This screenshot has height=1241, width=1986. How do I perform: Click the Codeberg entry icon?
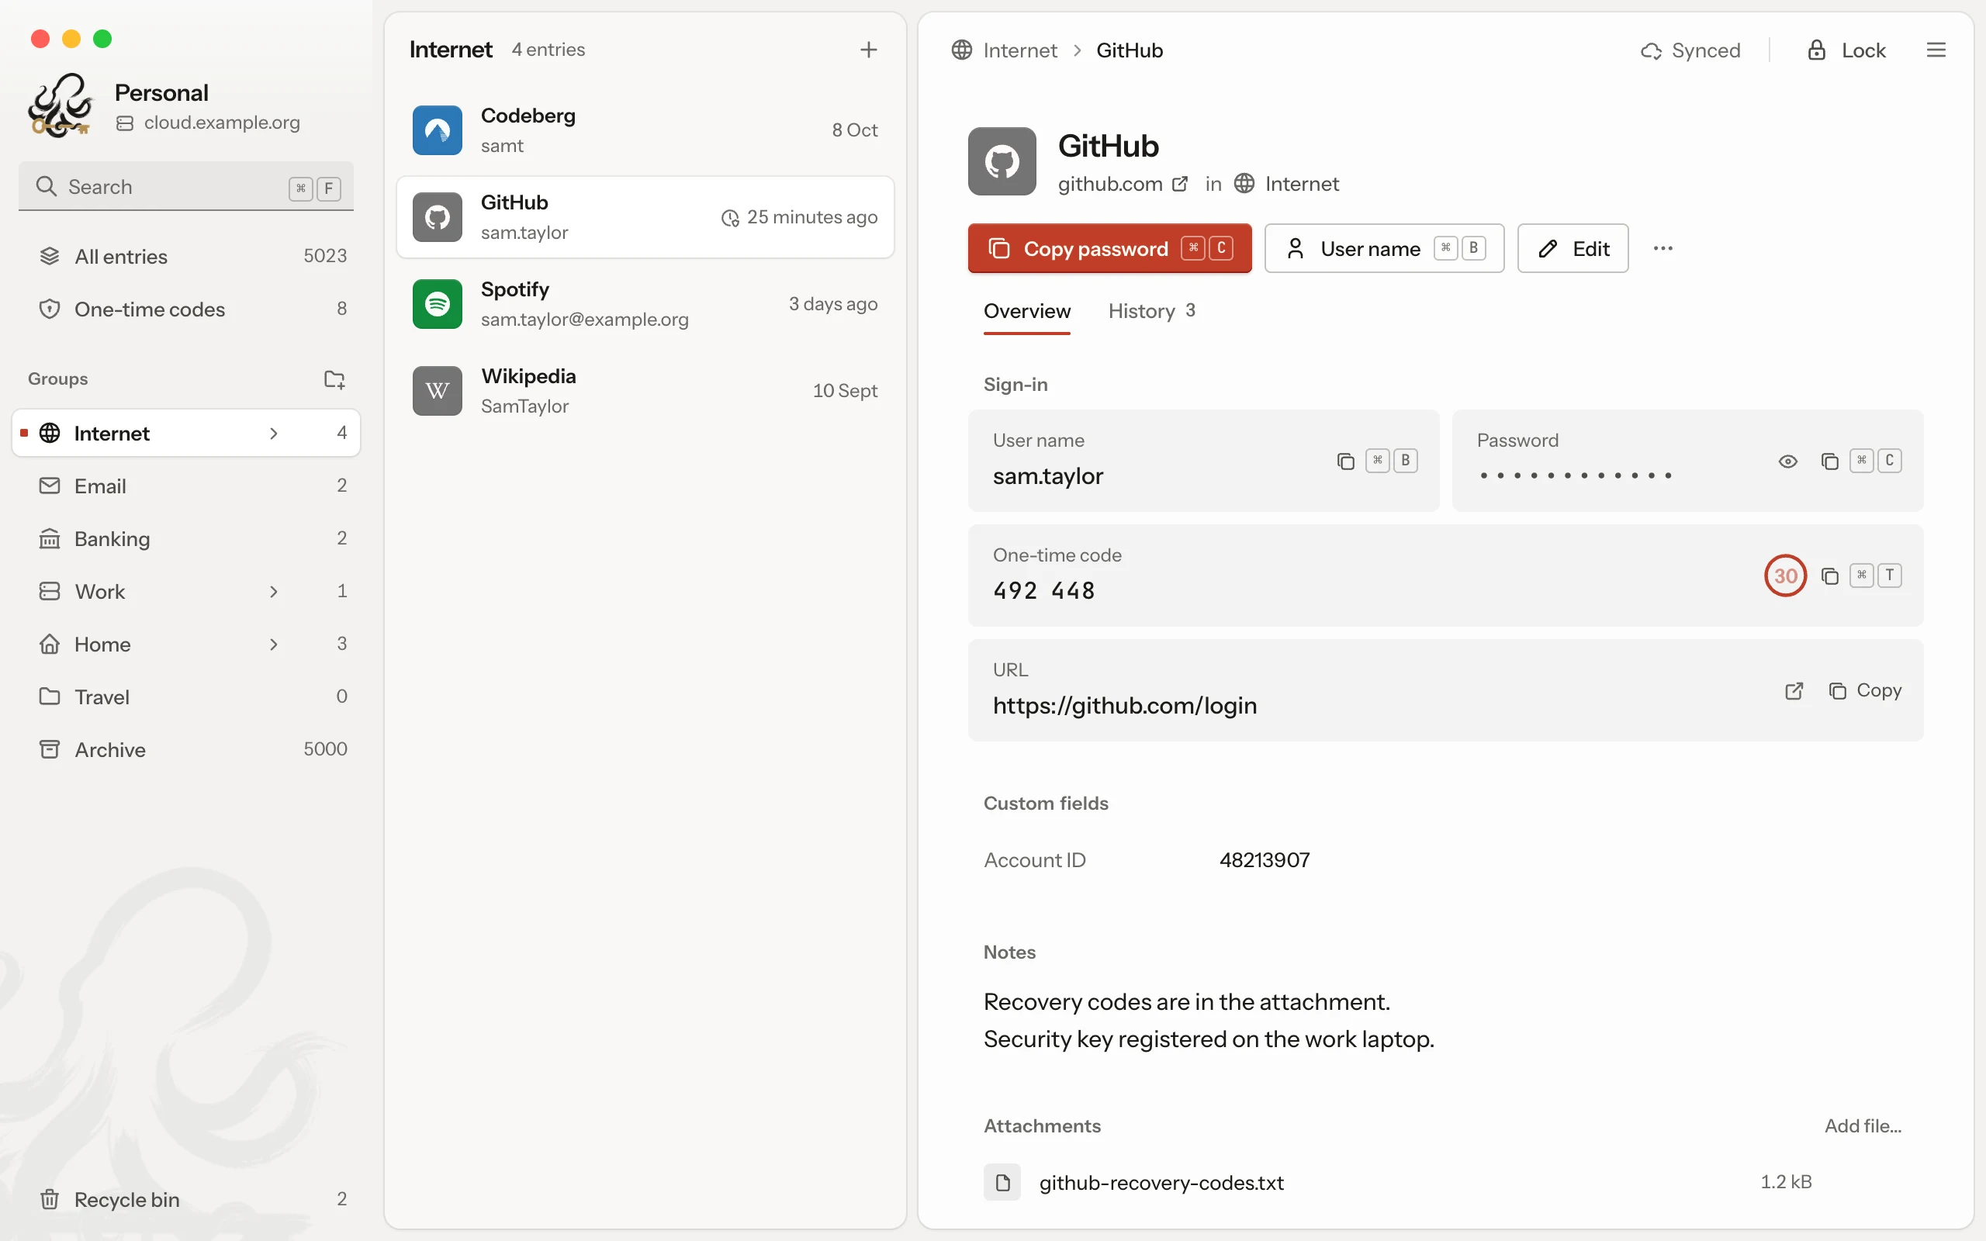click(437, 130)
